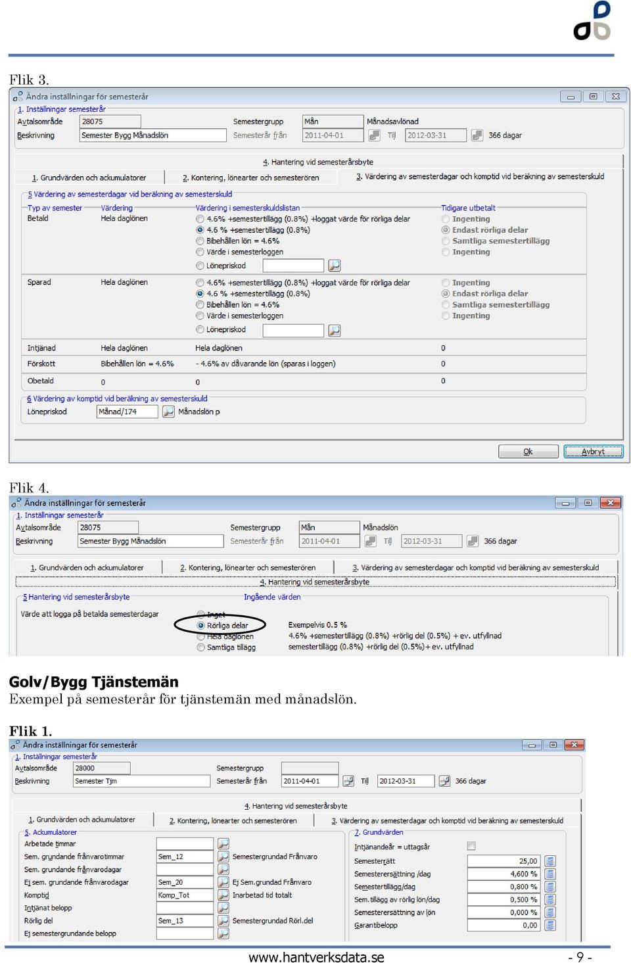Open lookup next to the Sem_20 field

coord(223,882)
